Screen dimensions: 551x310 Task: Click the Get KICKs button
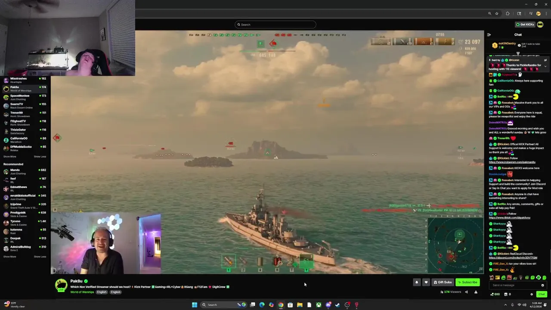point(525,25)
